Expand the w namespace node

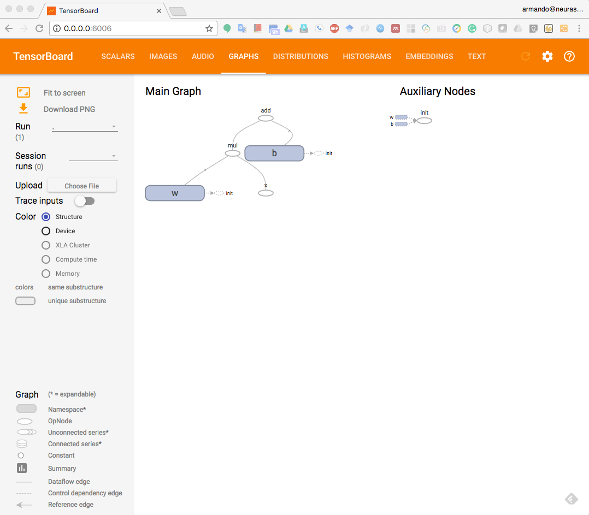point(175,193)
